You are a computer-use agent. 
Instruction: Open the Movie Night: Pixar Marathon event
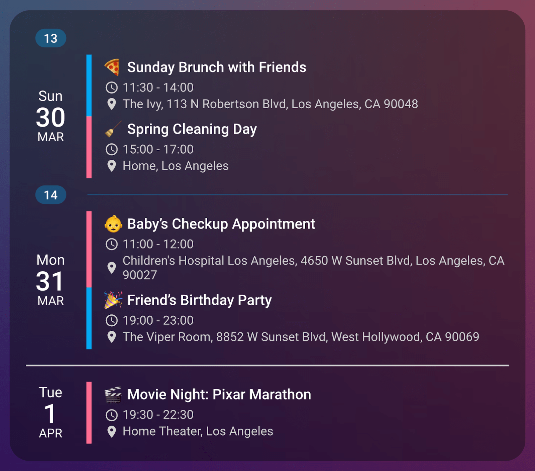pyautogui.click(x=219, y=395)
